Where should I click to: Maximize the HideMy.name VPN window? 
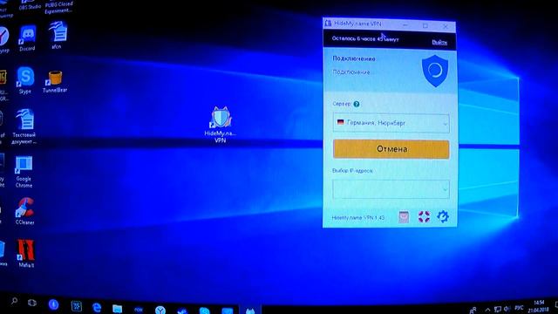coord(425,25)
